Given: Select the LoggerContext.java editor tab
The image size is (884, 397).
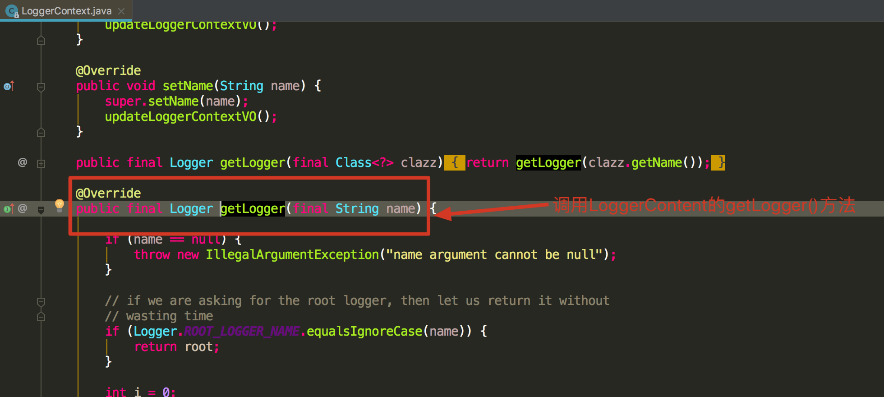Looking at the screenshot, I should click(66, 11).
